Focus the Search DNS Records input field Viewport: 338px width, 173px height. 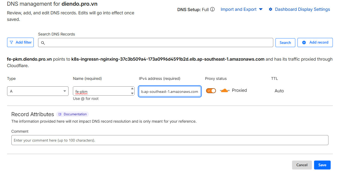[x=158, y=43]
